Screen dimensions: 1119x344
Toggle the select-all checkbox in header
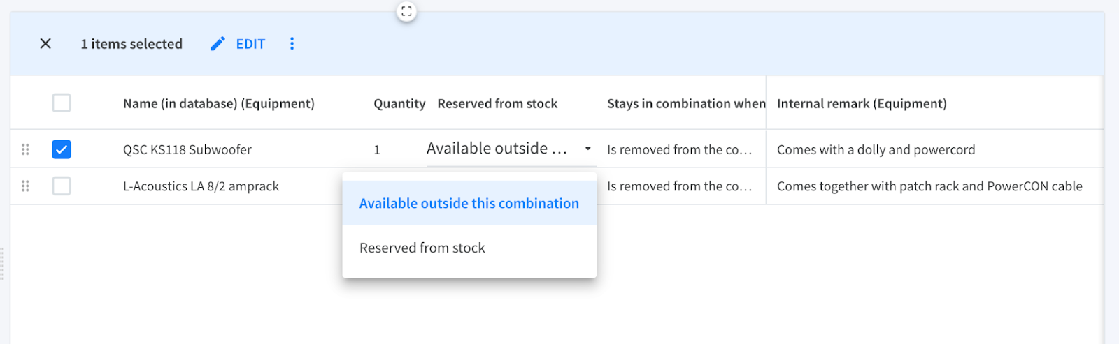[62, 103]
